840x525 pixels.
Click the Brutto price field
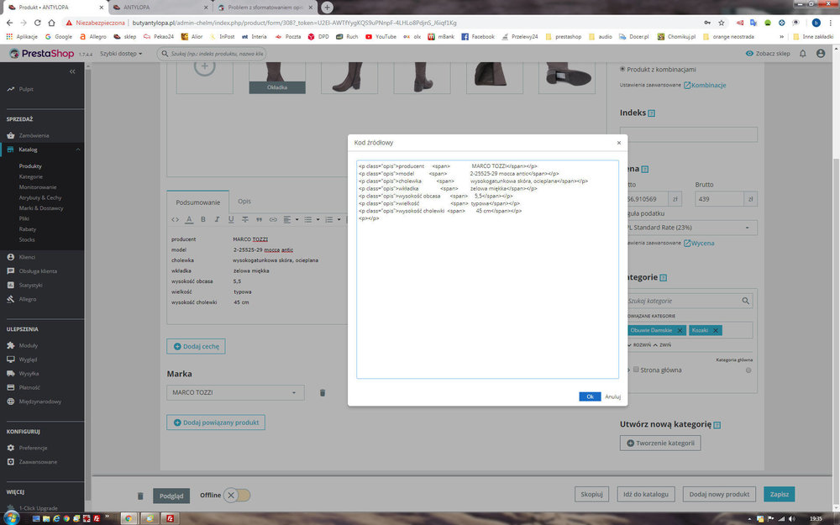tap(720, 199)
